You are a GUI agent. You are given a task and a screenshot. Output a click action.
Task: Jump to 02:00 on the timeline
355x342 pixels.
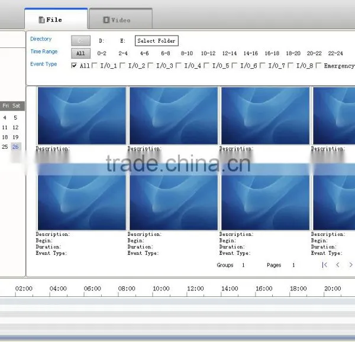point(24,289)
